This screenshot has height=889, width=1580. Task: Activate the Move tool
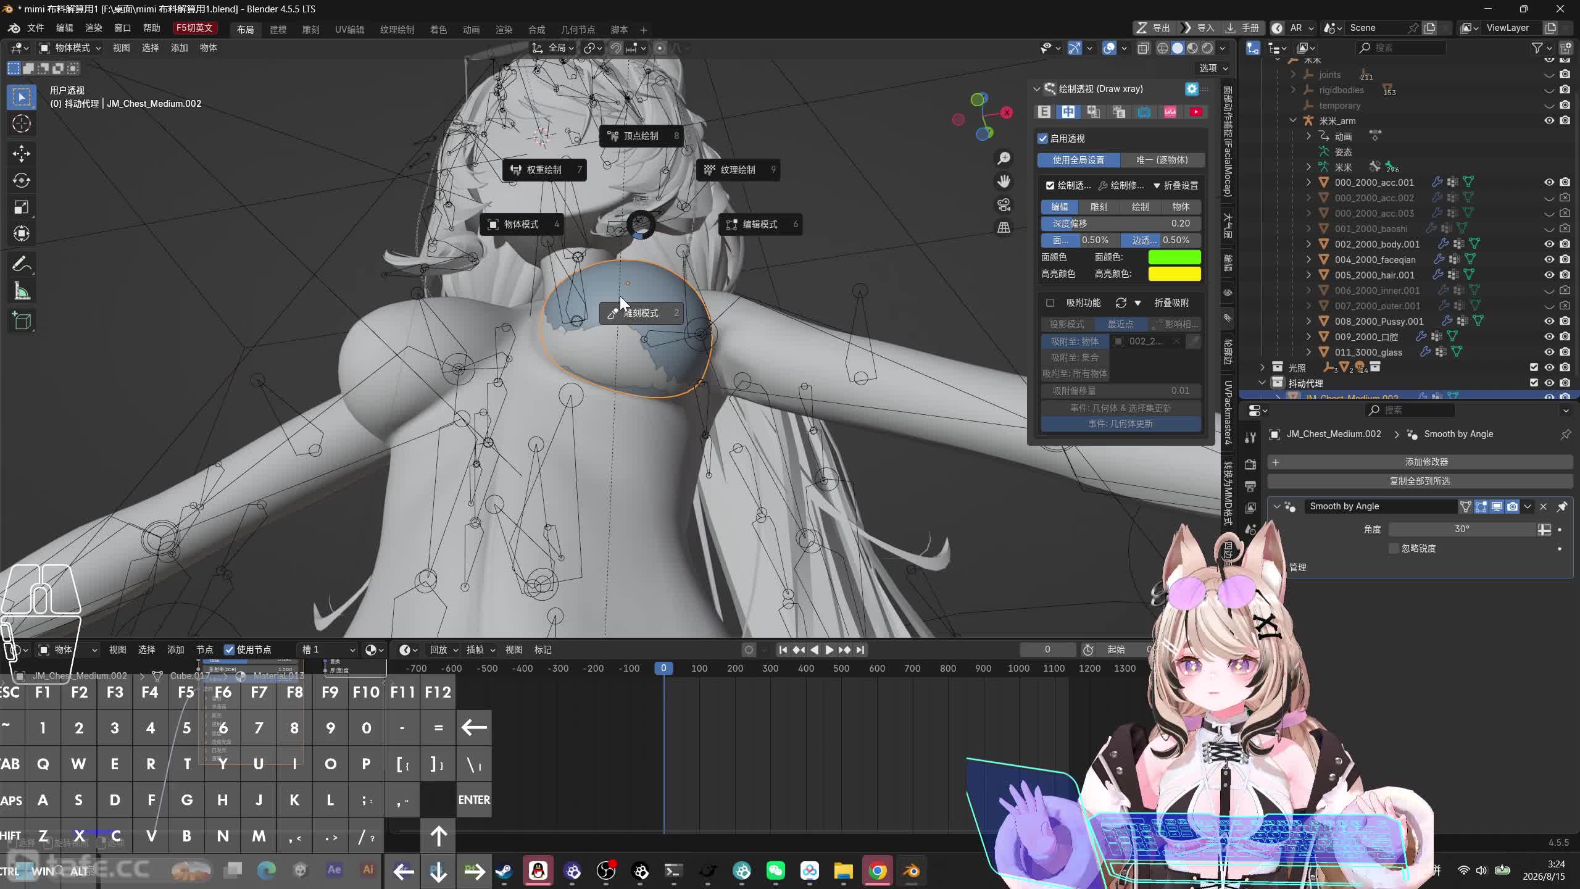tap(22, 154)
